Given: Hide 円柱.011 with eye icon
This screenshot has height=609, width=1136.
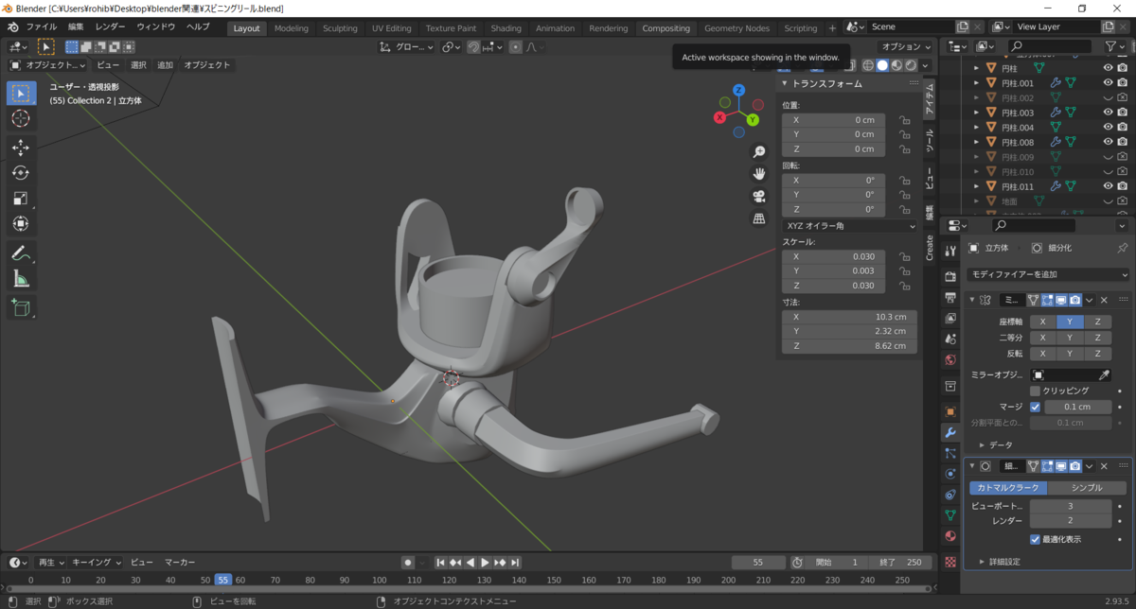Looking at the screenshot, I should pyautogui.click(x=1108, y=186).
